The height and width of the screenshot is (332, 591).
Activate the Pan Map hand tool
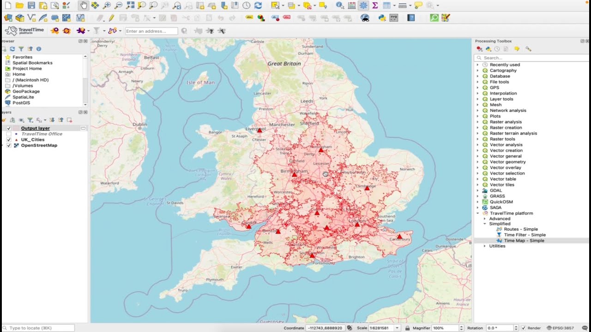click(x=83, y=6)
